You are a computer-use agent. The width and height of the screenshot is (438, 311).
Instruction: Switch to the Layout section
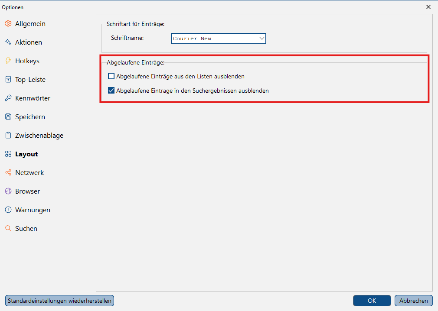point(26,154)
